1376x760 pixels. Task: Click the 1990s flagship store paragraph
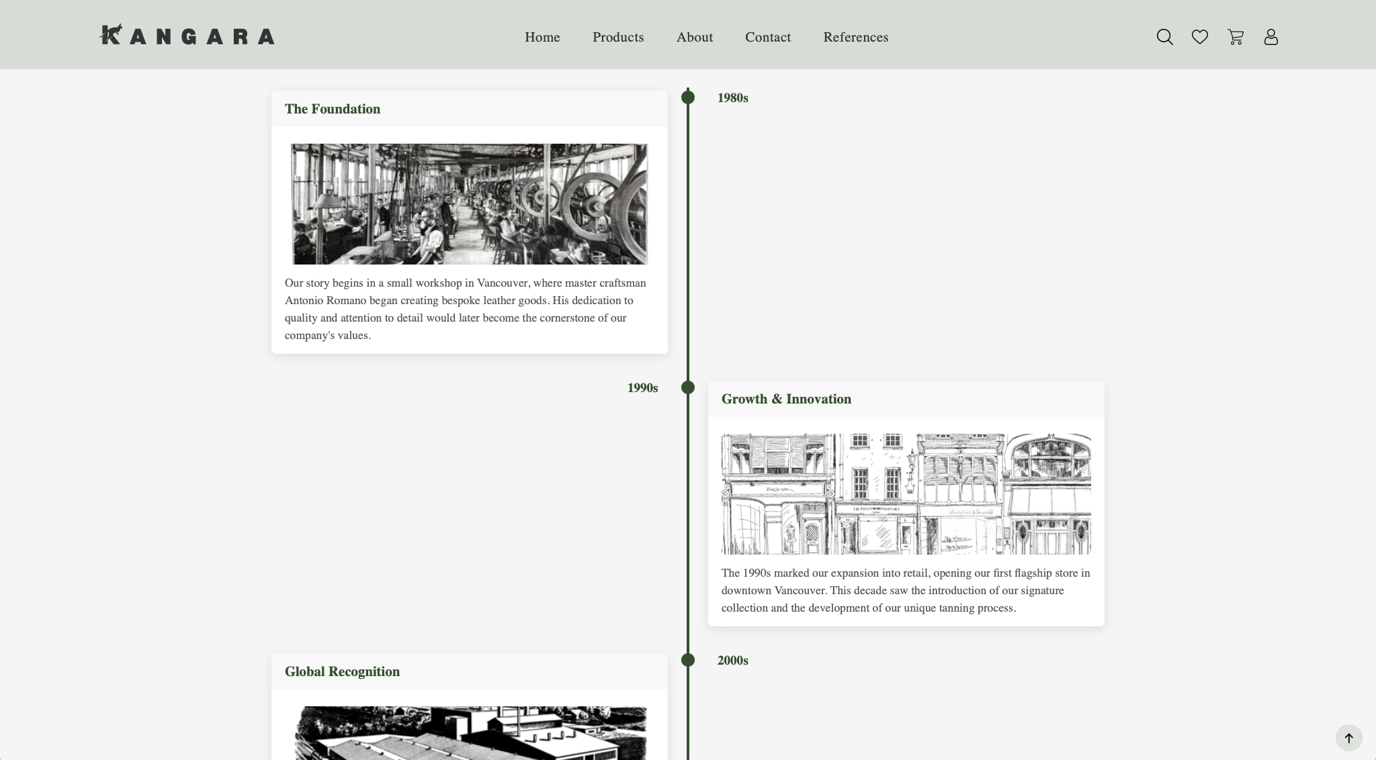pyautogui.click(x=906, y=590)
